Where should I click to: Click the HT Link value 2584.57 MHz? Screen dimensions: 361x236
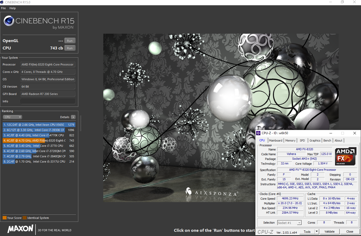(x=290, y=213)
